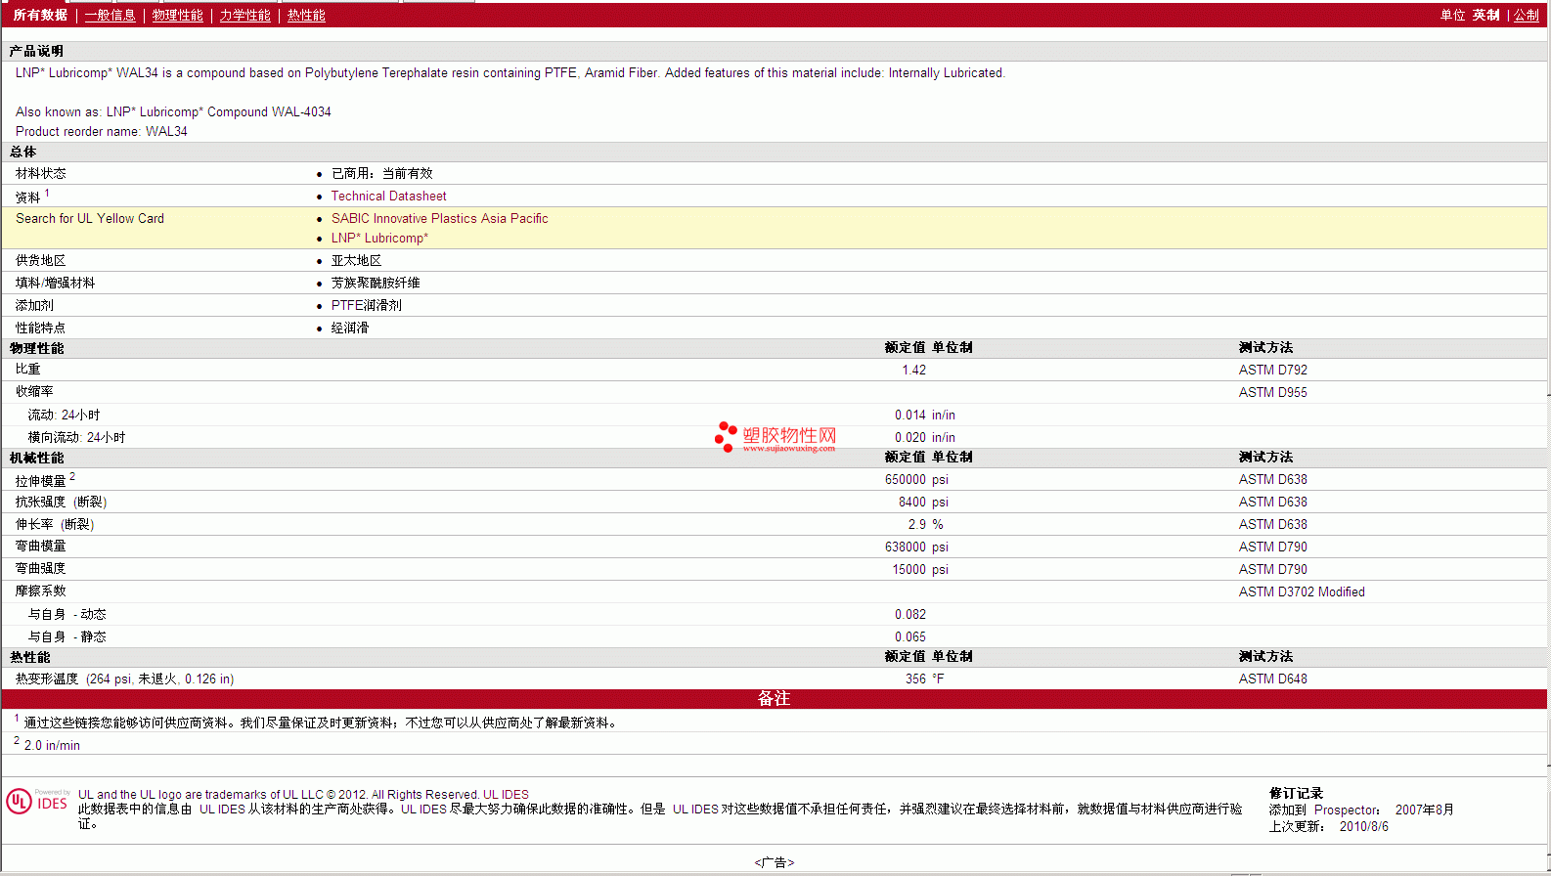This screenshot has width=1551, height=876.
Task: Click ASTM D3702 Modified test method
Action: (1302, 591)
